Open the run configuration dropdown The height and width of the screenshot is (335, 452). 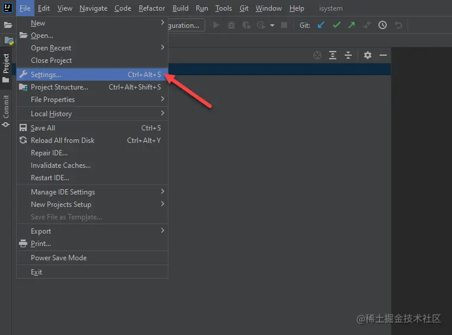click(x=186, y=25)
